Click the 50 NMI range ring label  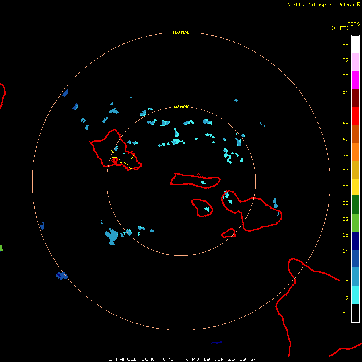[181, 107]
